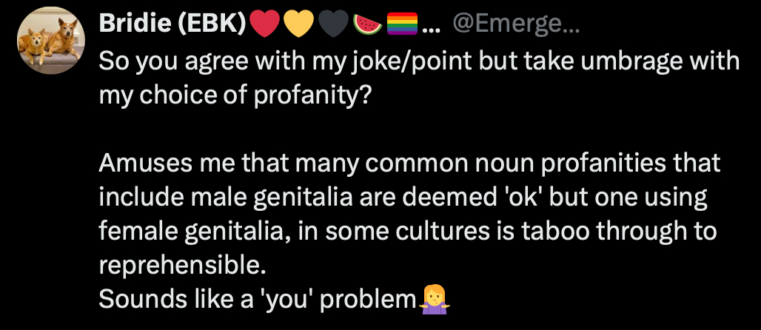Click the "Sounds like a 'you' problem" line
The width and height of the screenshot is (761, 330).
click(256, 299)
